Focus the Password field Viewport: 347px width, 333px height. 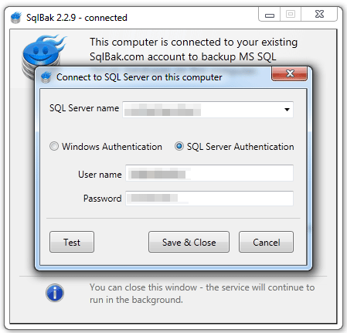209,199
